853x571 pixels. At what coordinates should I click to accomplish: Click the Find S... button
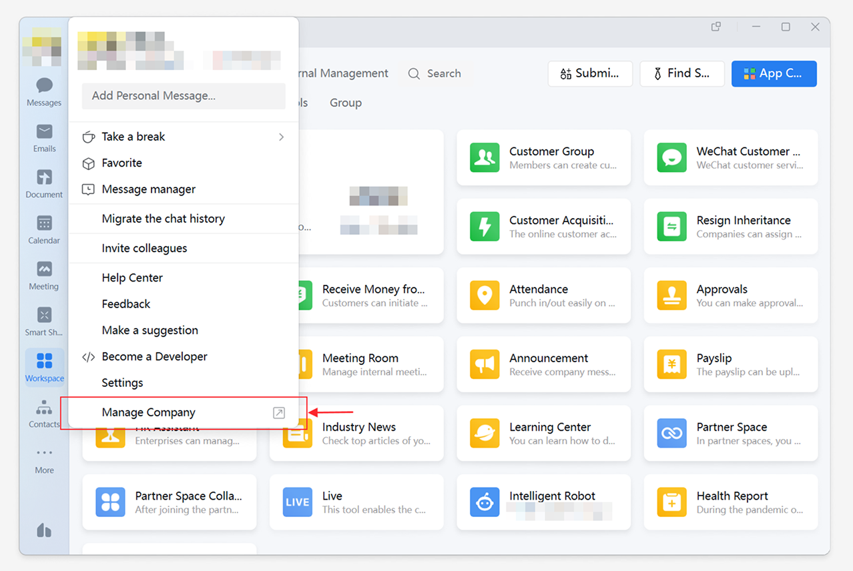682,73
